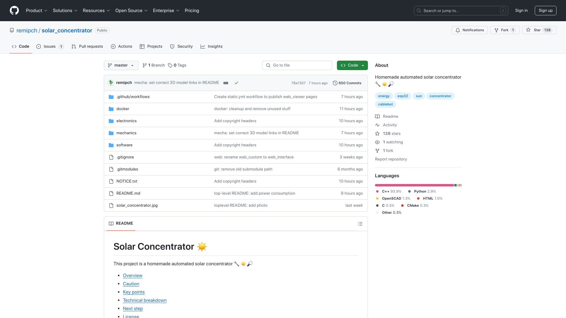Screen dimensions: 566x318
Task: Click the folder icon beside software
Action: click(111, 145)
